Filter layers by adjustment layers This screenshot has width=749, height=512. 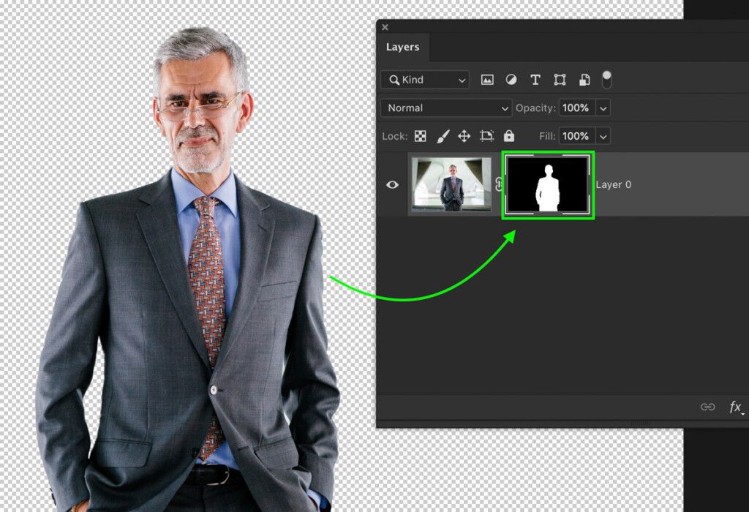[511, 80]
